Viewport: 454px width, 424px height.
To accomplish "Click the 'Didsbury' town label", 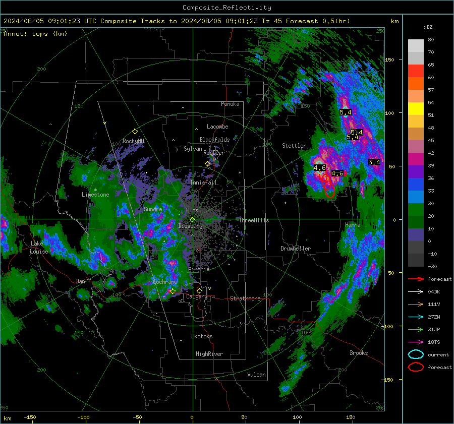I will 190,226.
